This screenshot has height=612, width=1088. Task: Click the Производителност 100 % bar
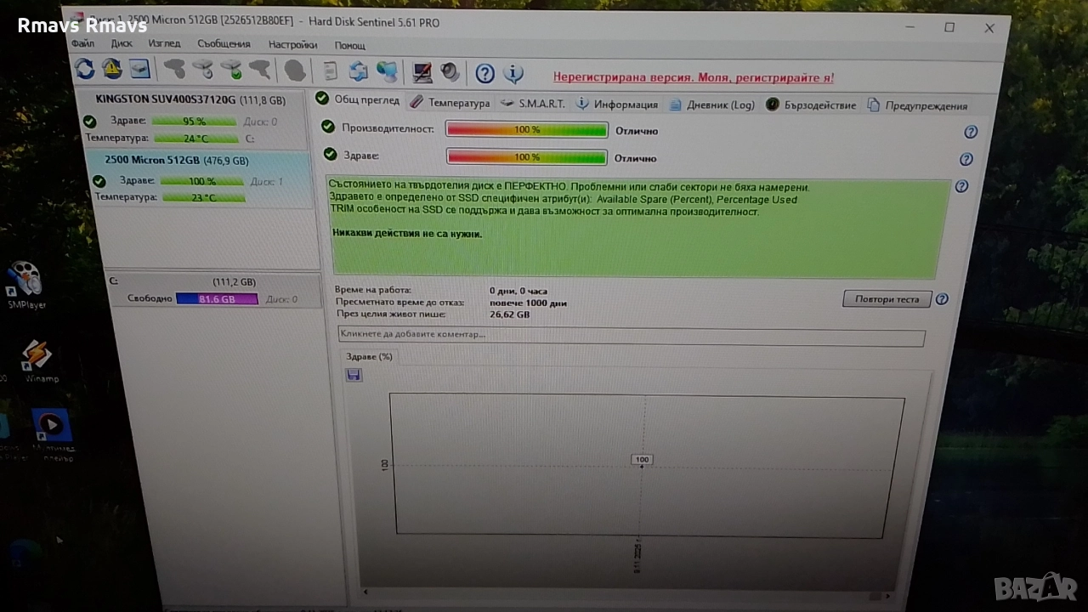click(x=527, y=130)
